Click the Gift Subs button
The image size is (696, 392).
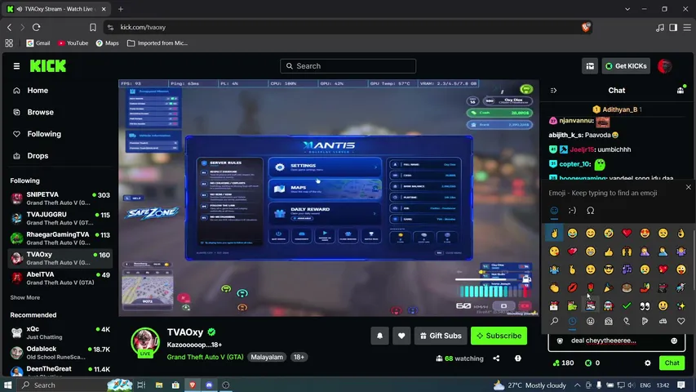tap(441, 336)
